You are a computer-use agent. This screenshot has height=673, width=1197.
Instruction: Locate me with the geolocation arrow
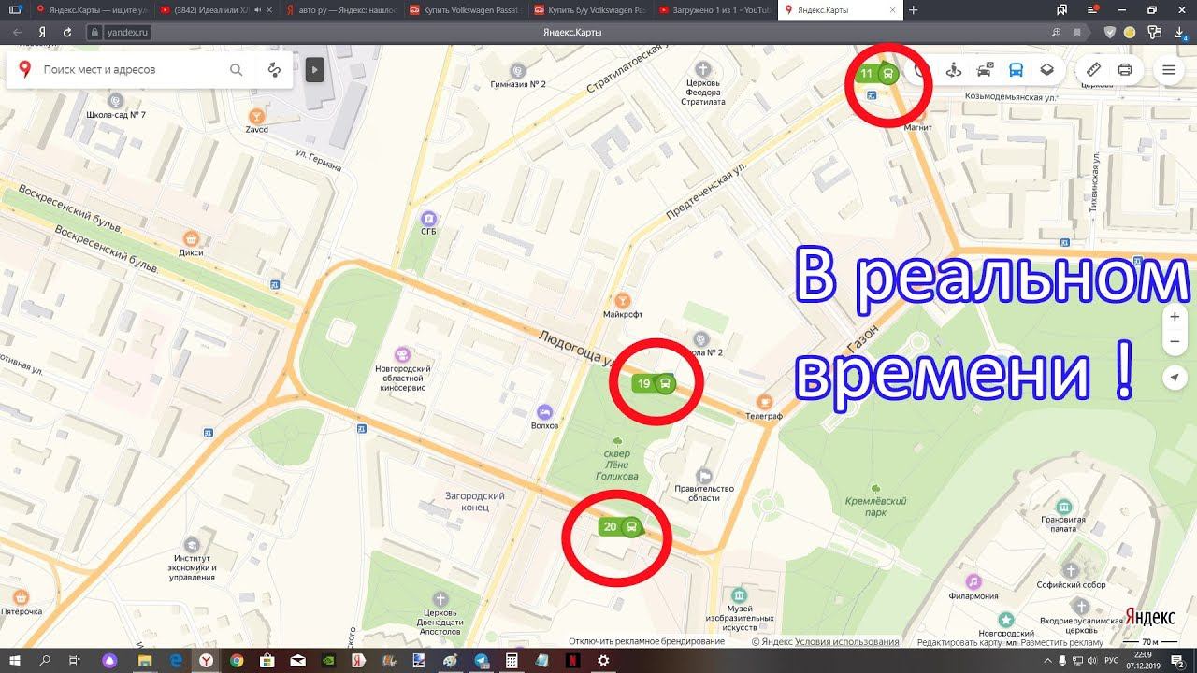click(x=1175, y=377)
